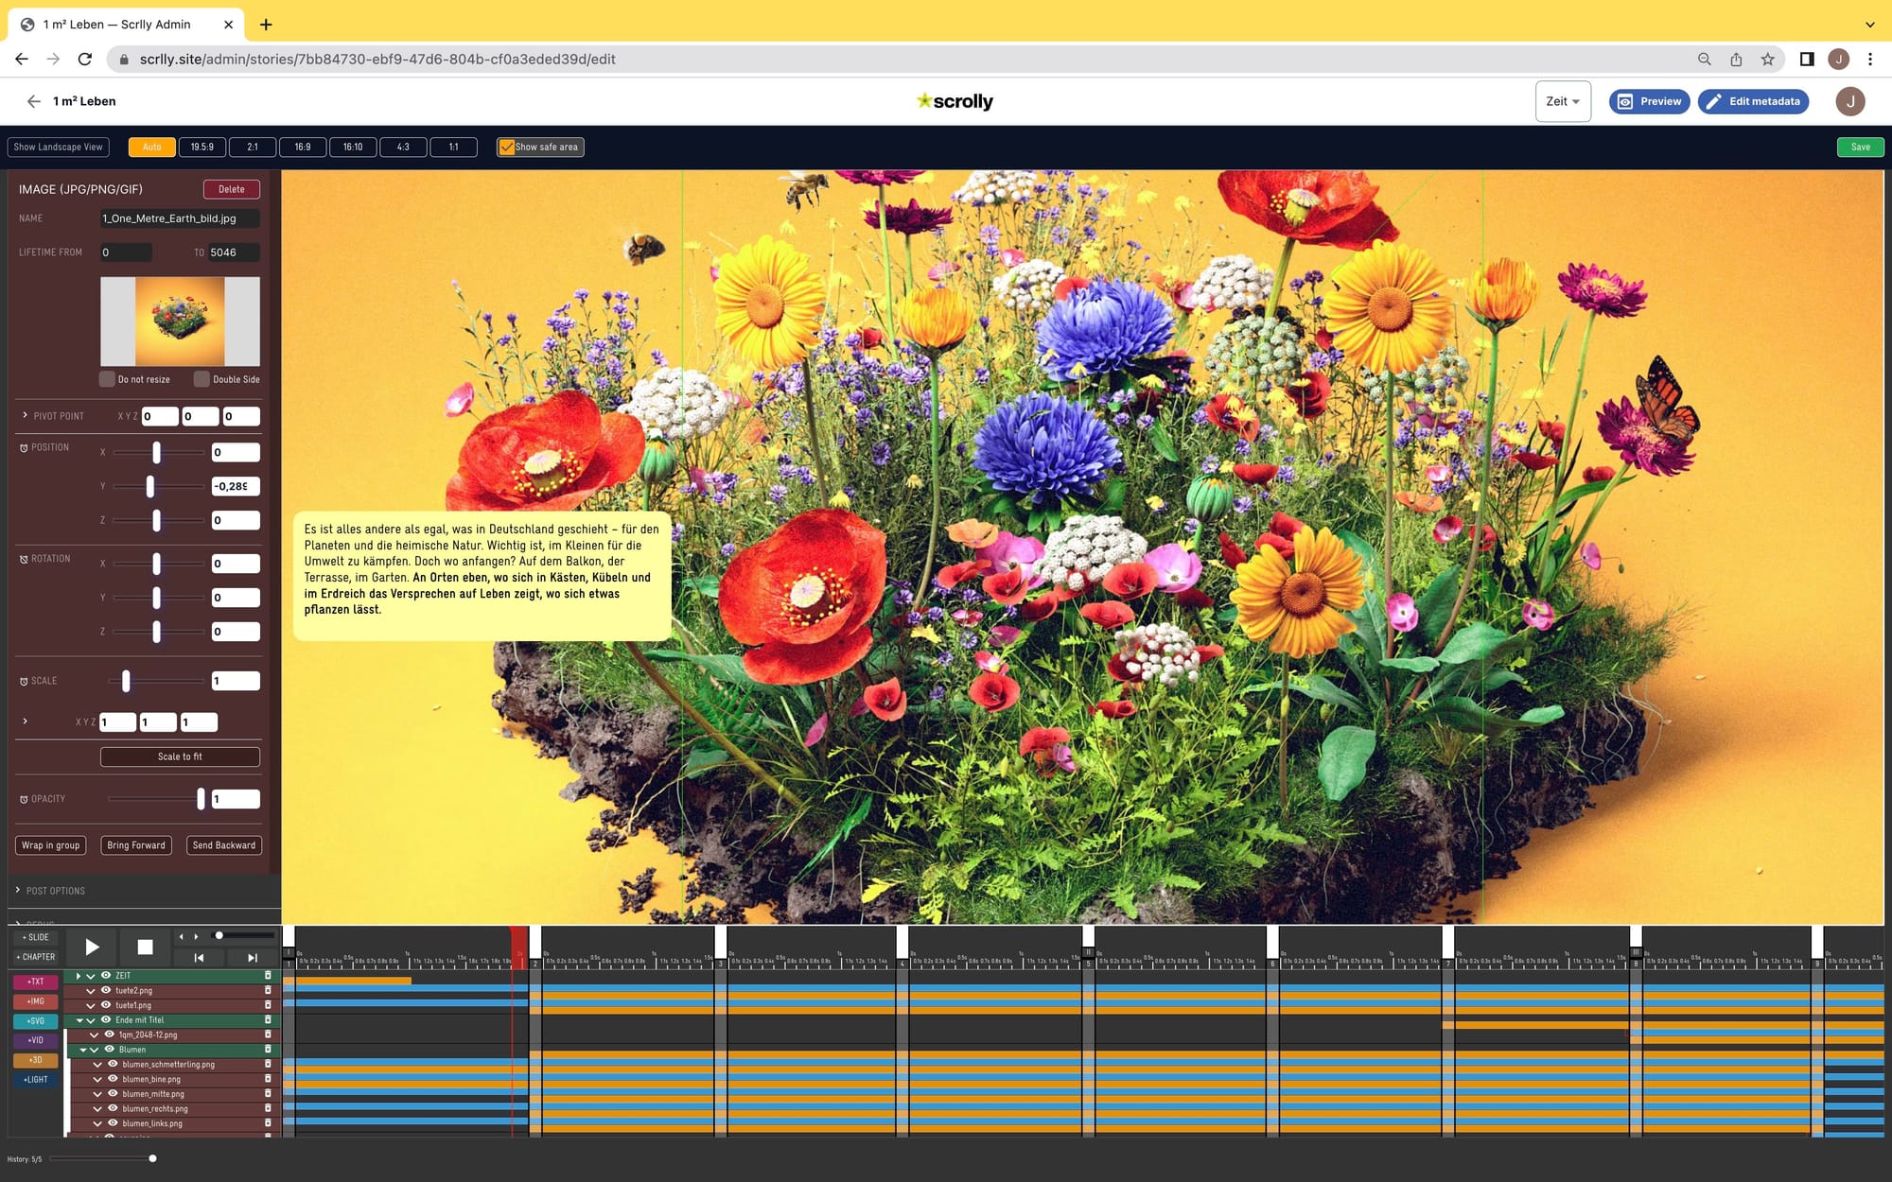The width and height of the screenshot is (1892, 1182).
Task: Delete the ZEIT layer via its trash icon
Action: click(x=268, y=976)
